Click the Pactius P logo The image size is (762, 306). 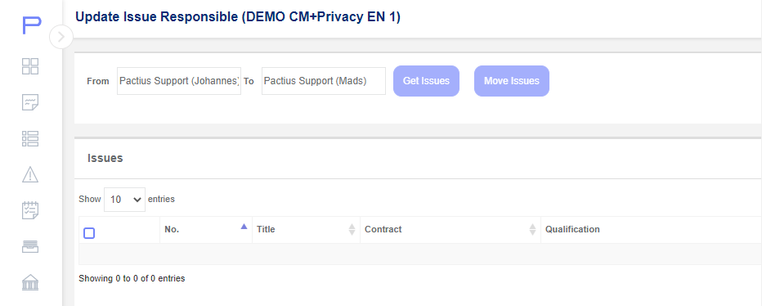[32, 25]
